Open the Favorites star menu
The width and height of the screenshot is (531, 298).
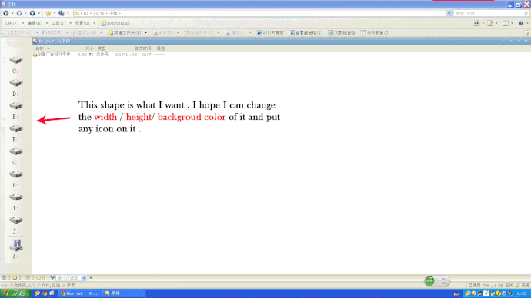48,13
